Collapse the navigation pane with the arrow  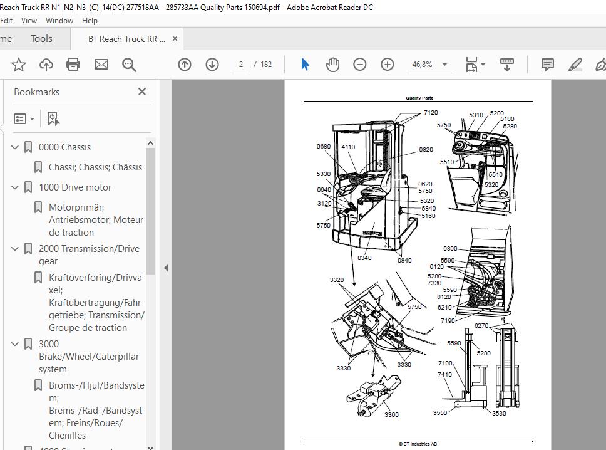tap(166, 268)
